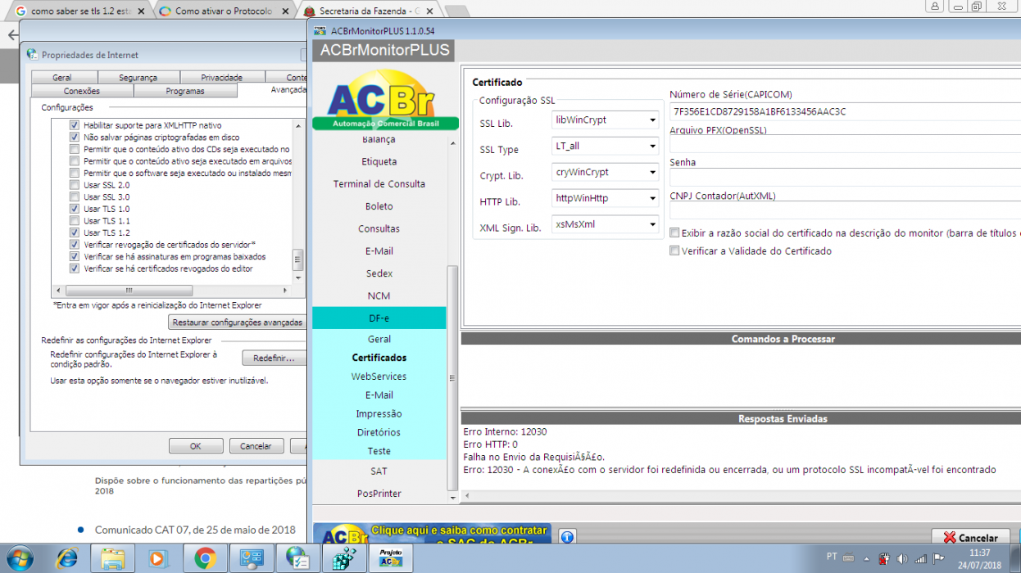Viewport: 1021px width, 573px height.
Task: Switch to the Projeto ACBr taskbar button
Action: [390, 559]
